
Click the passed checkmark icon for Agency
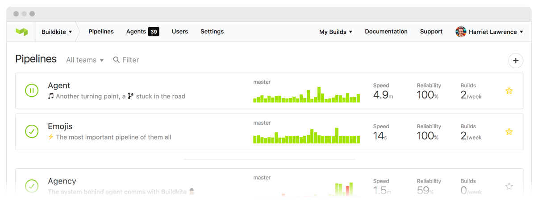[32, 186]
